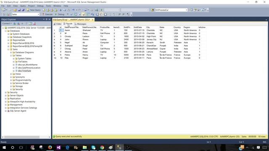Click the Debug button in toolbar
Viewport: 269px width, 151px height.
[x=60, y=14]
